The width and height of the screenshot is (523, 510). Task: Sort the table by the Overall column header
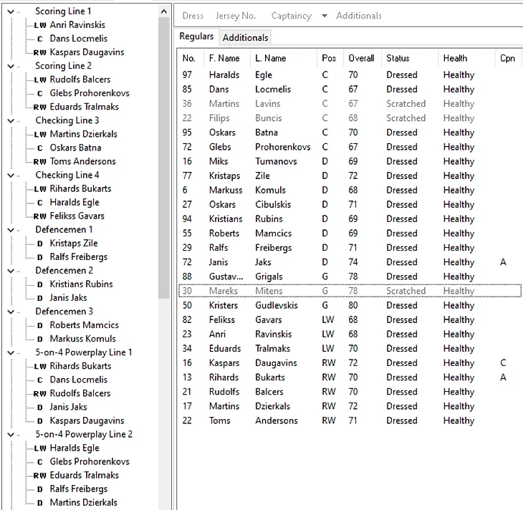pyautogui.click(x=361, y=58)
